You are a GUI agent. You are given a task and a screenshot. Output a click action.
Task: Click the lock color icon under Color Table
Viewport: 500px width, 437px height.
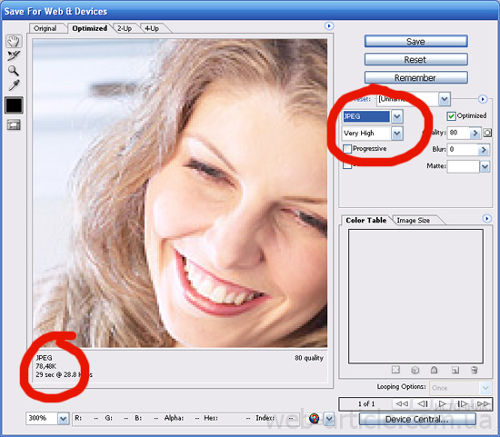[434, 370]
